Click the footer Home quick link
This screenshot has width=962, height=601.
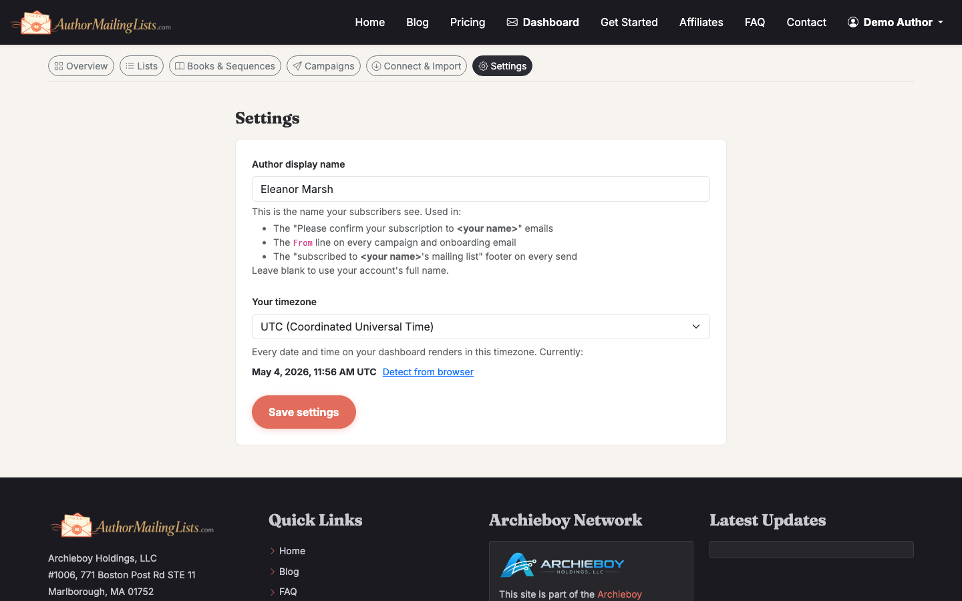click(x=292, y=551)
